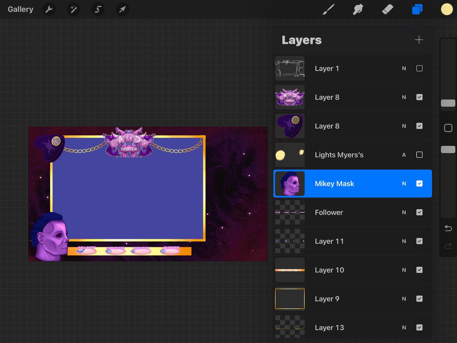Image resolution: width=457 pixels, height=343 pixels.
Task: Tap the Mikey Mask layer thumbnail
Action: point(290,184)
